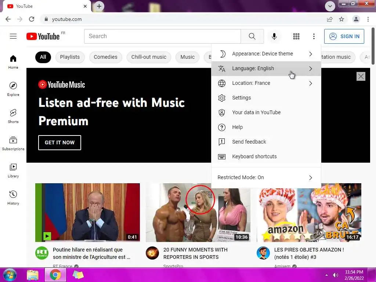This screenshot has width=376, height=282.
Task: Click the SIGN IN button
Action: point(344,36)
